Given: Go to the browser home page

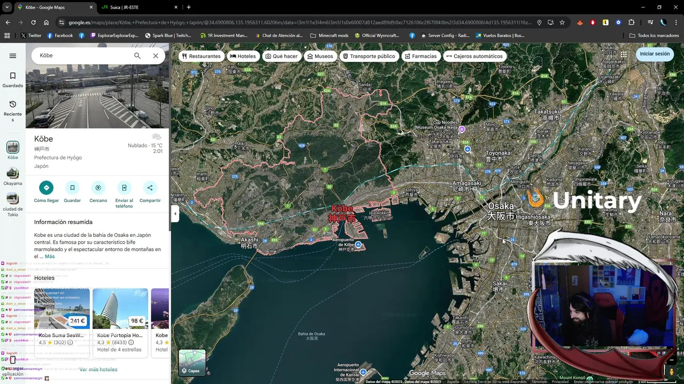Looking at the screenshot, I should [46, 22].
